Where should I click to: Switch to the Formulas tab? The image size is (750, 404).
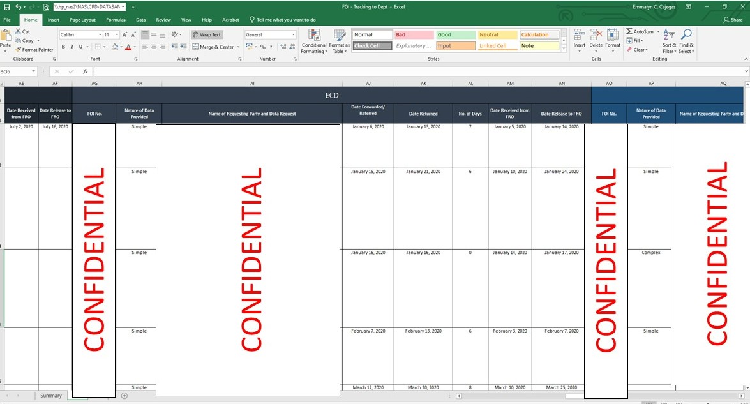(116, 20)
